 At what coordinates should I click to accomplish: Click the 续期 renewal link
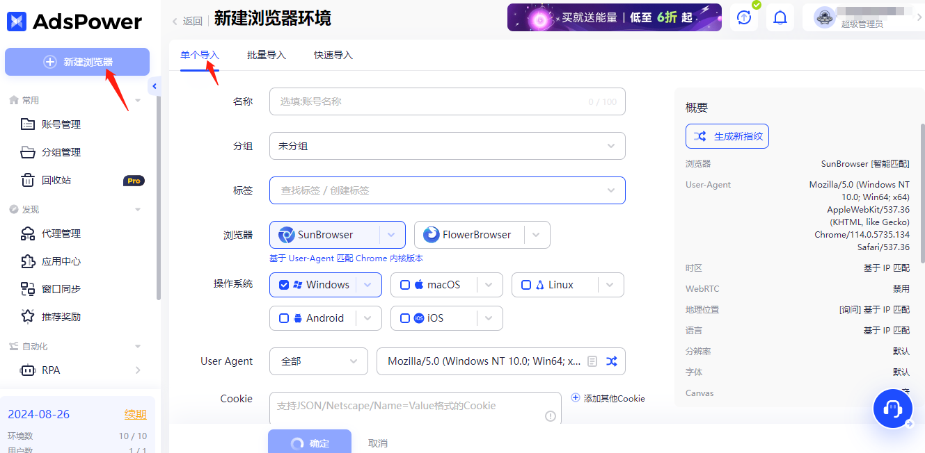[136, 415]
